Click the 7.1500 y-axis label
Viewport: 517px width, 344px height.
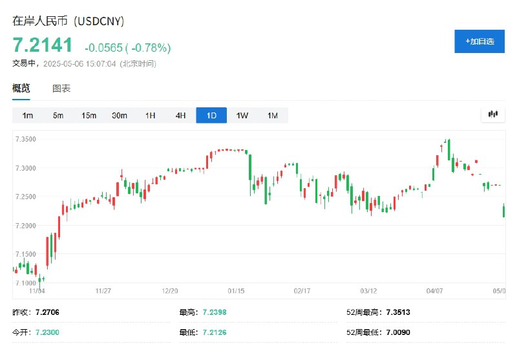[x=26, y=254]
